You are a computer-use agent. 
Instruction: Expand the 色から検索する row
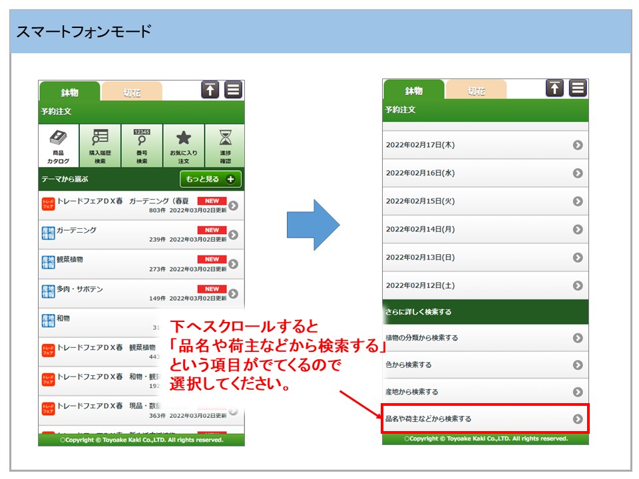(x=485, y=365)
